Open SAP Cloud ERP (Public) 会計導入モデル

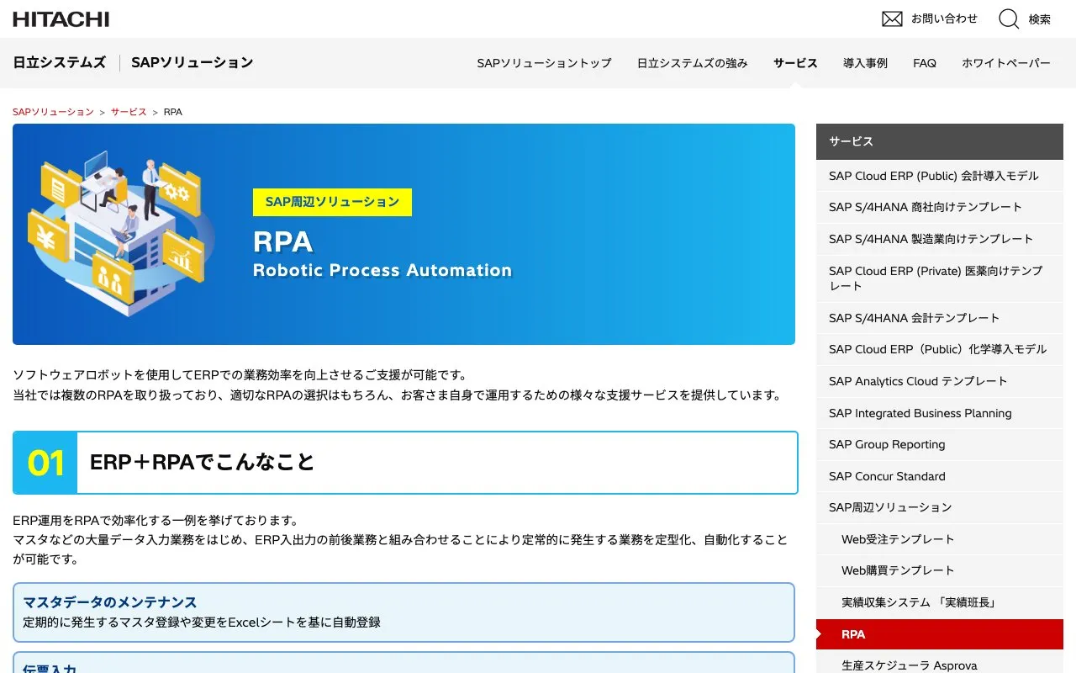coord(940,176)
